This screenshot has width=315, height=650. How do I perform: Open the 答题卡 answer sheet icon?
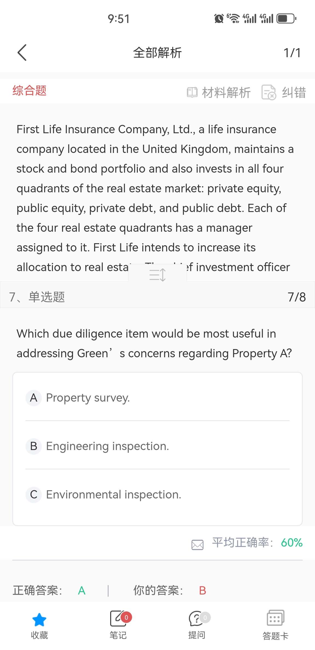pyautogui.click(x=275, y=618)
